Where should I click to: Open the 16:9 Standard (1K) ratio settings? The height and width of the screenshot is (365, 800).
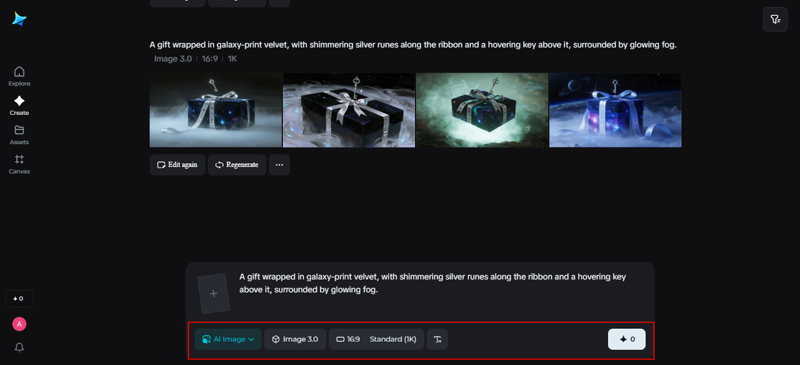(x=376, y=339)
